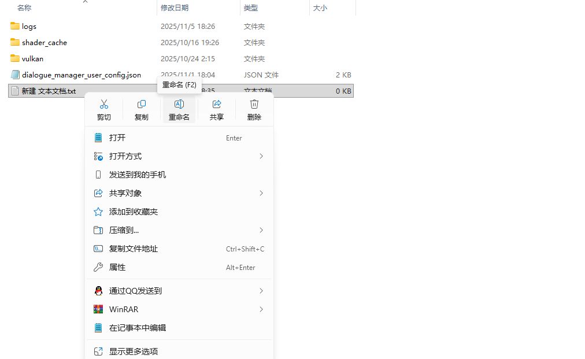
Task: Expand the 通过QQ发送到 submenu arrow
Action: [261, 291]
